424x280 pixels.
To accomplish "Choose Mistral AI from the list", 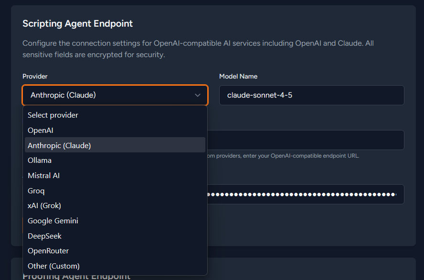I will click(x=44, y=176).
